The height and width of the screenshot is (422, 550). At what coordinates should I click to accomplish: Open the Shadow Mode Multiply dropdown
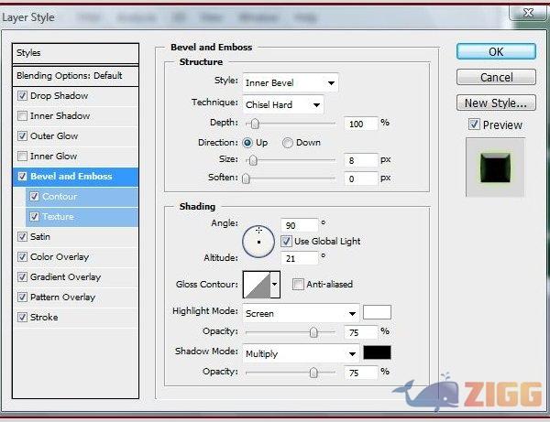pos(301,353)
